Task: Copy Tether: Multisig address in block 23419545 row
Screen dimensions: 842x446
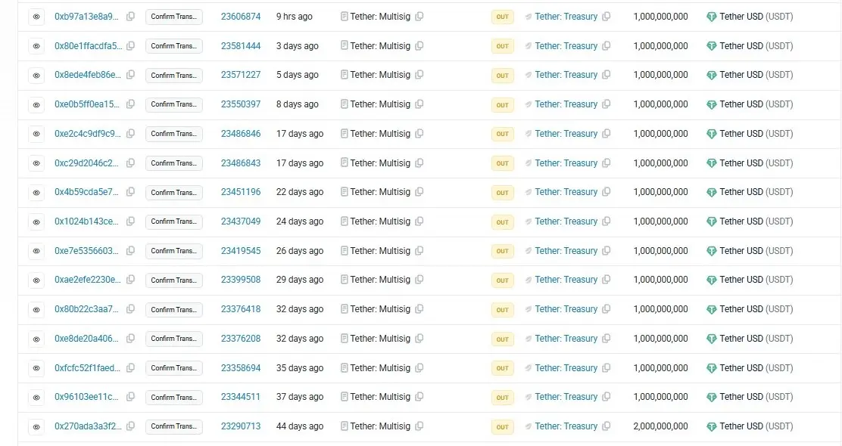Action: click(419, 251)
